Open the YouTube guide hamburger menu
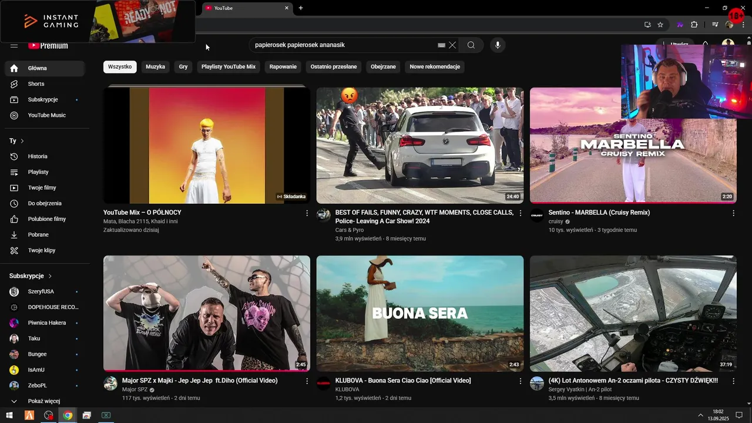Viewport: 752px width, 423px height. coord(14,45)
